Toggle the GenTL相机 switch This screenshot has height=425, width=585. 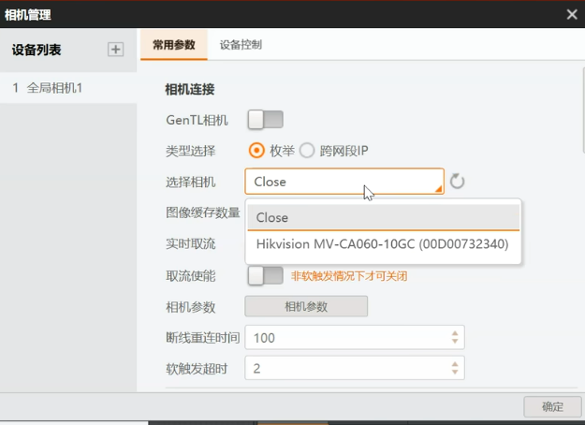click(265, 120)
